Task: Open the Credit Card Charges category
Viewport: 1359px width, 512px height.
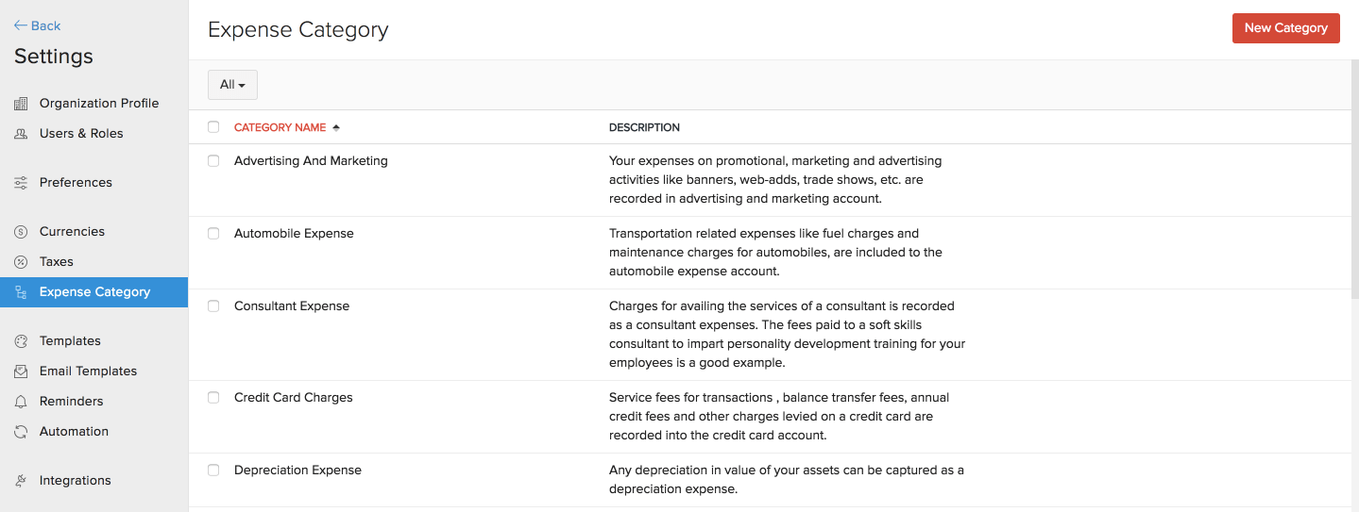Action: pyautogui.click(x=294, y=398)
